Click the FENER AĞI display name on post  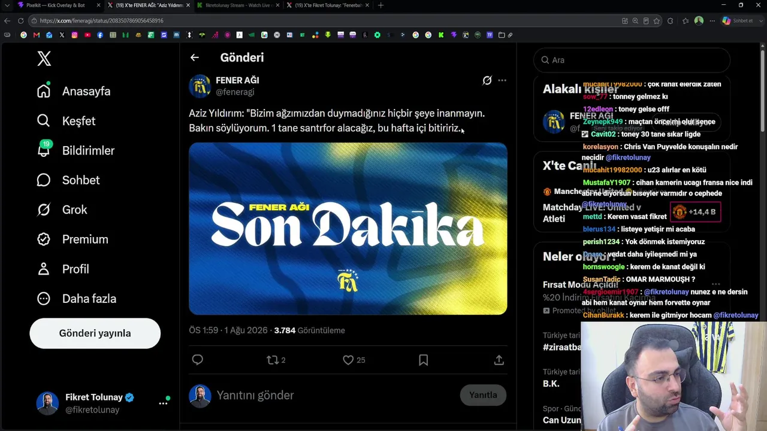click(x=237, y=80)
